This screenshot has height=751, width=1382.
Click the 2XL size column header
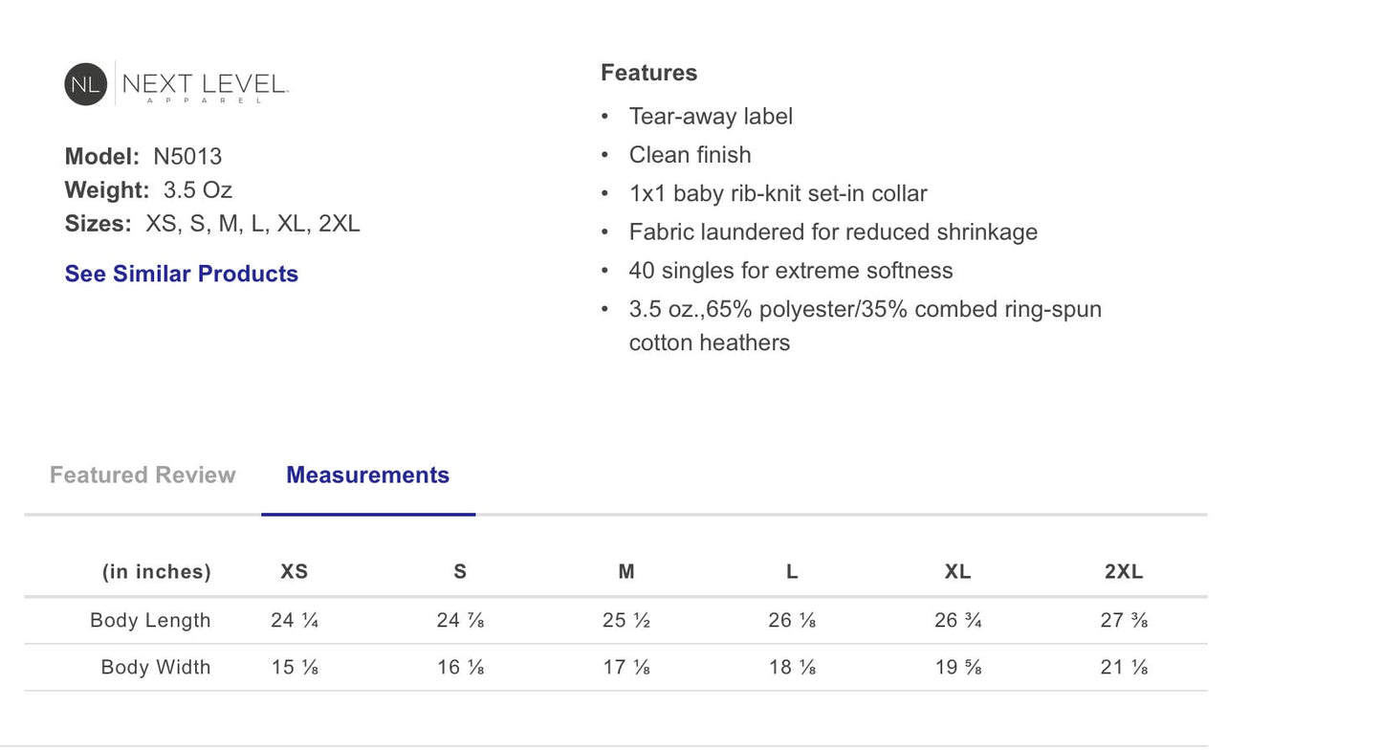coord(1124,572)
